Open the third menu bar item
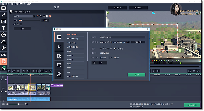This screenshot has width=204, height=111. click(x=12, y=4)
